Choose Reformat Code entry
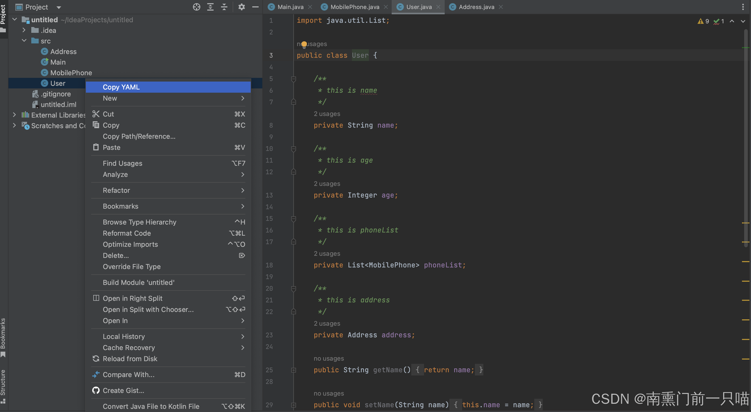 pyautogui.click(x=168, y=233)
